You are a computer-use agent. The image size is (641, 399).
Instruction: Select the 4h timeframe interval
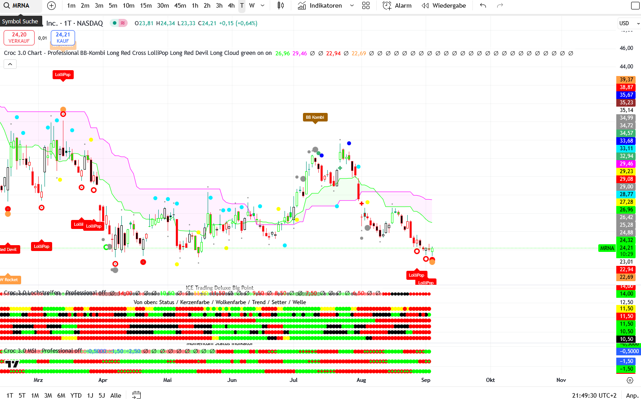[x=231, y=6]
